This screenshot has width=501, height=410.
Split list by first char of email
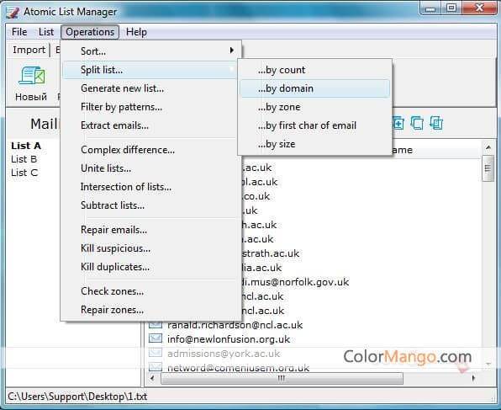click(314, 125)
